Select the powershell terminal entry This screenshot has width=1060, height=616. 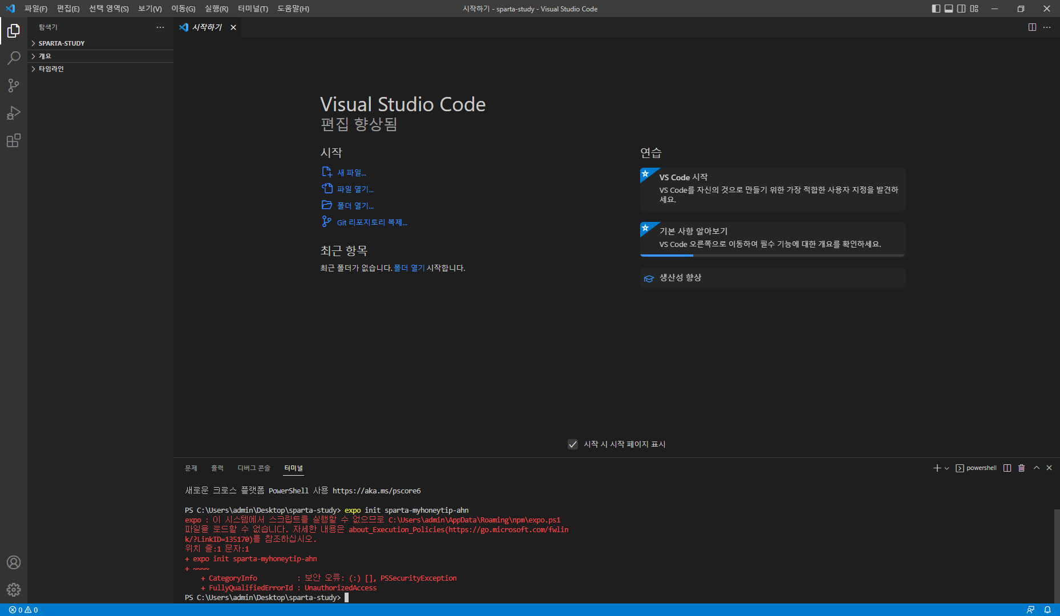pos(976,468)
